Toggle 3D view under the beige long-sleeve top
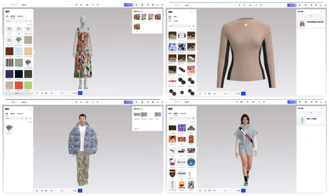This screenshot has height=196, width=329. coord(243,94)
